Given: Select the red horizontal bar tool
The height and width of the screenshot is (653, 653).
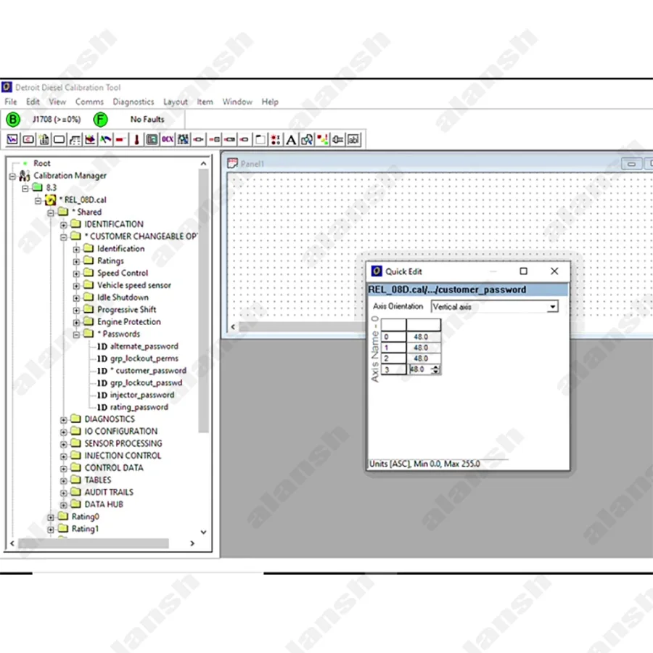Looking at the screenshot, I should (x=120, y=139).
